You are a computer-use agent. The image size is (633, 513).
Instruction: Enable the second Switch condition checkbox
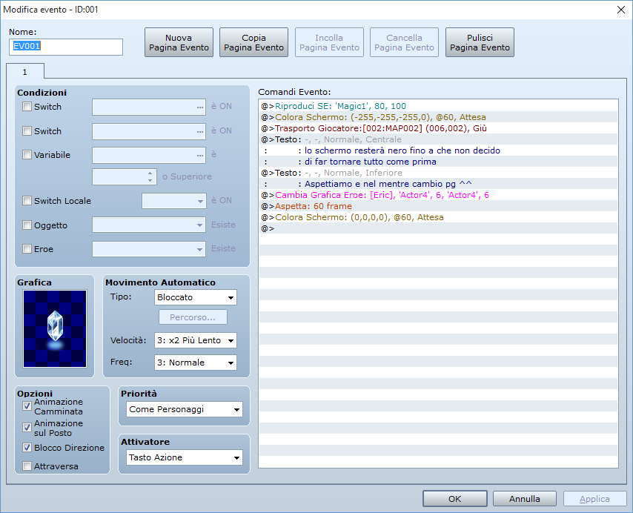click(27, 130)
